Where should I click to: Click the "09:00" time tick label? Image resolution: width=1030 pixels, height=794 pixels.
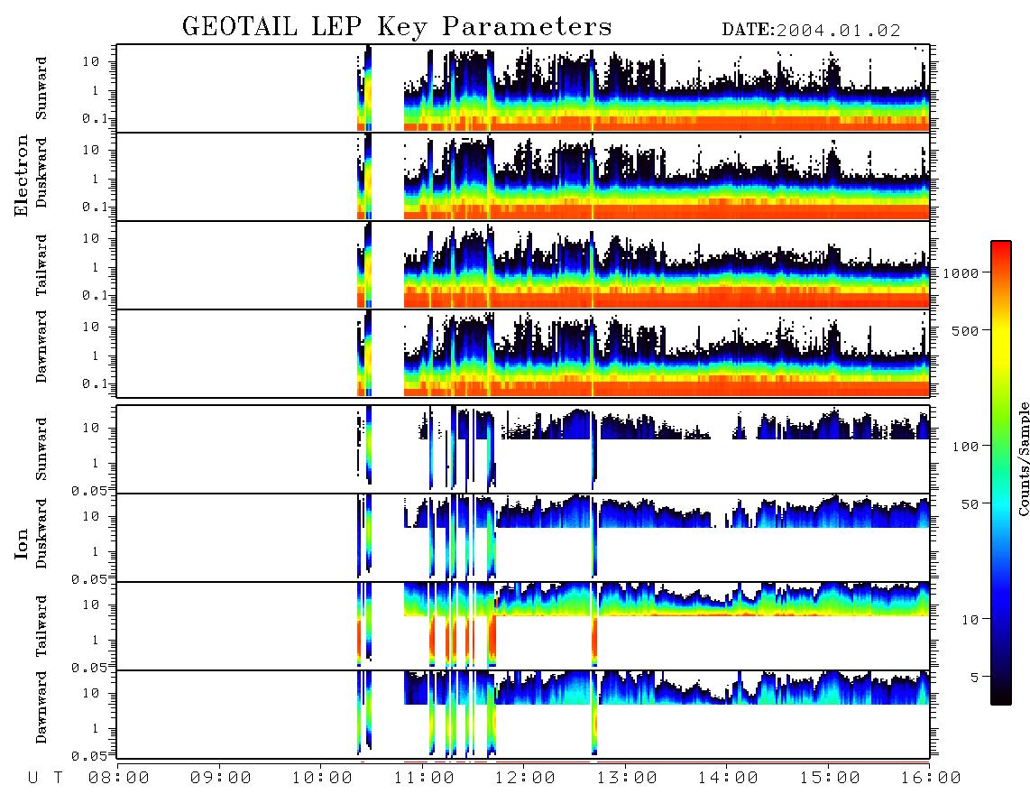pos(220,778)
